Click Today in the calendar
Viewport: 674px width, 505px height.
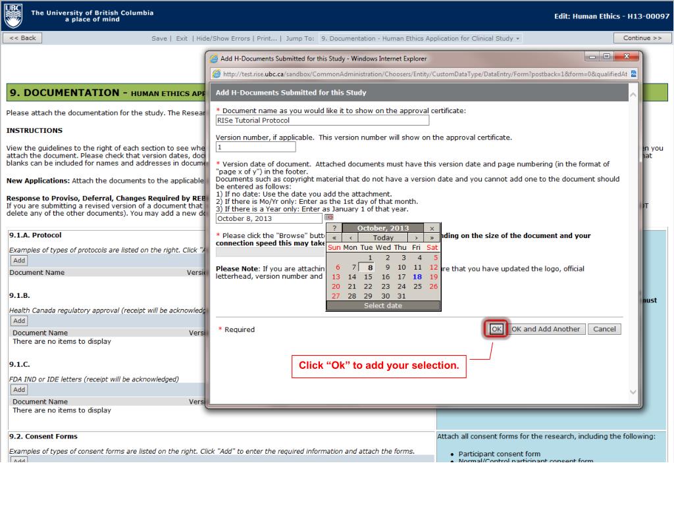383,237
